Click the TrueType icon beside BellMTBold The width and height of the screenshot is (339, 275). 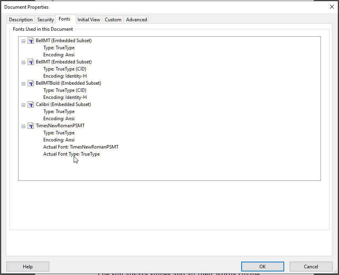click(31, 83)
